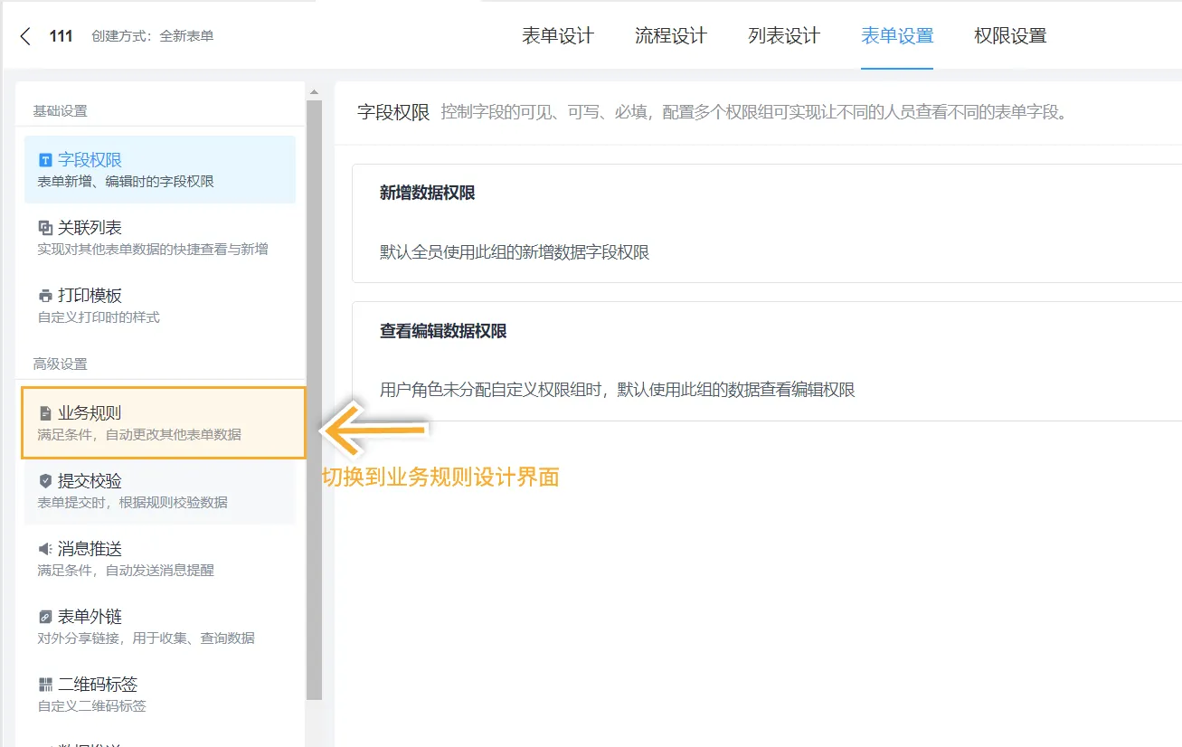This screenshot has height=747, width=1182.
Task: Click the sidebar scroll-up arrow
Action: (314, 92)
